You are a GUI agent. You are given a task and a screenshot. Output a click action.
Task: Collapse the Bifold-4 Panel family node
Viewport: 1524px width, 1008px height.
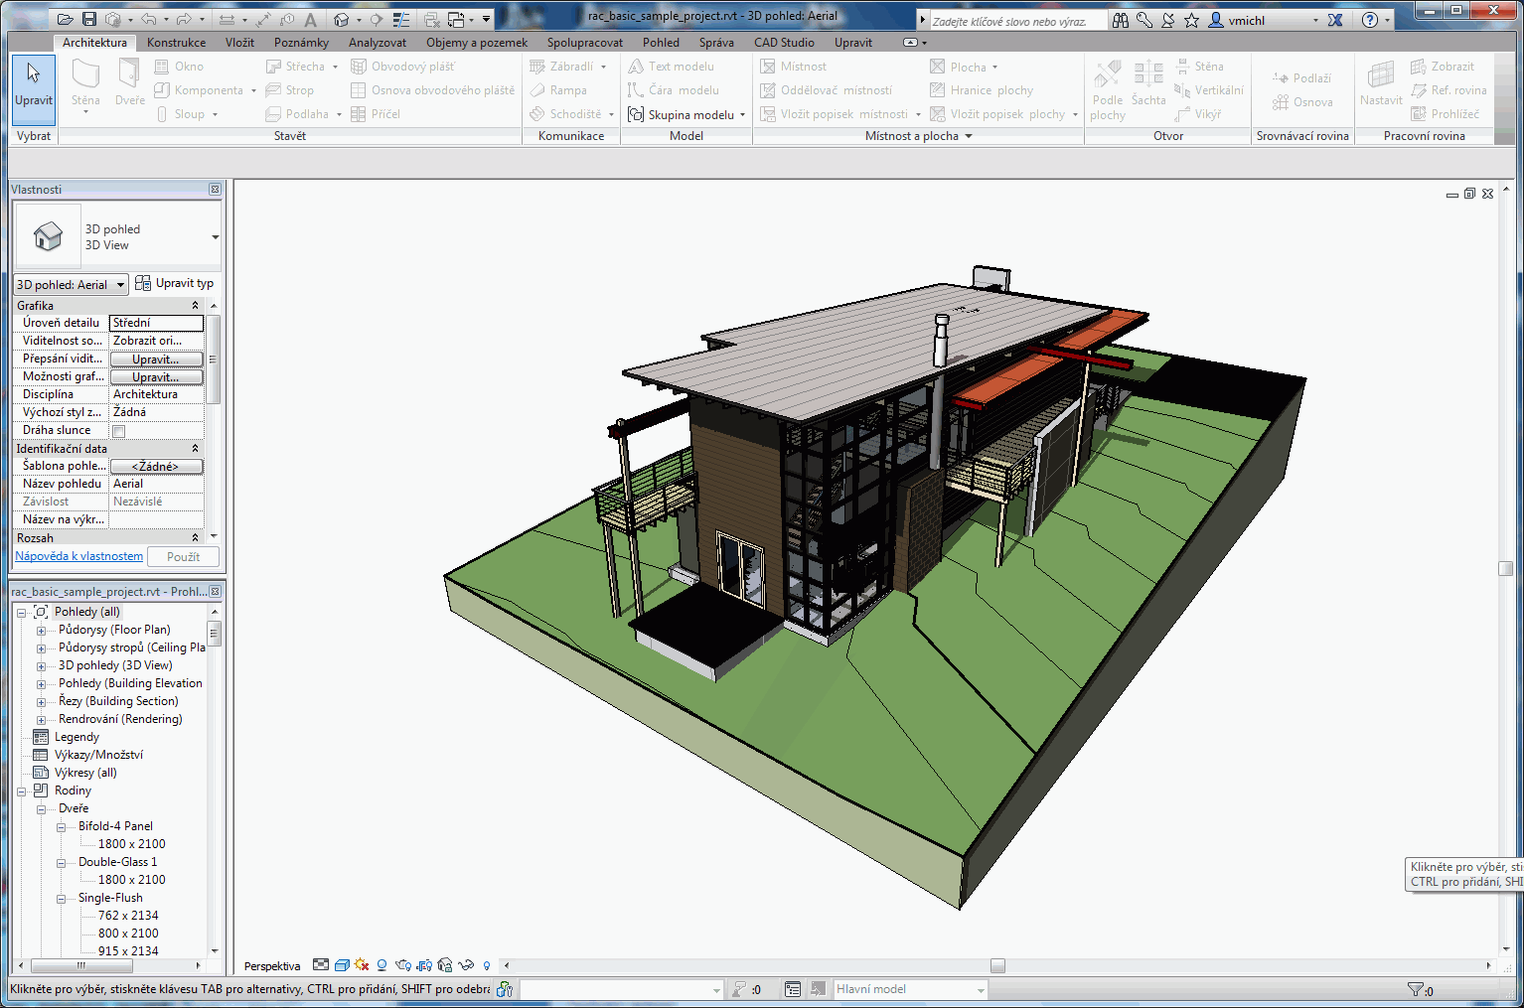[61, 827]
